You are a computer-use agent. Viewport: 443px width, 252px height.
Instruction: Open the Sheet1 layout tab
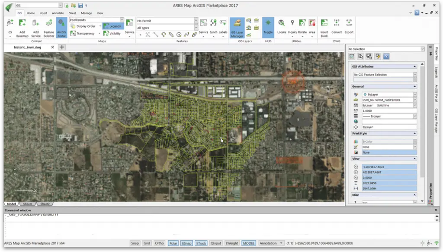click(x=27, y=204)
